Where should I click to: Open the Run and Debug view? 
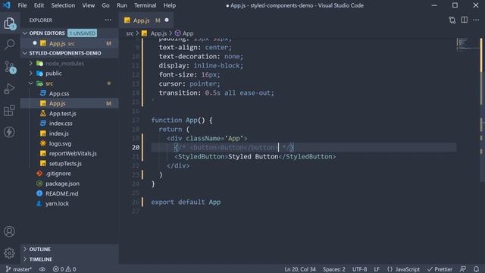tap(10, 89)
